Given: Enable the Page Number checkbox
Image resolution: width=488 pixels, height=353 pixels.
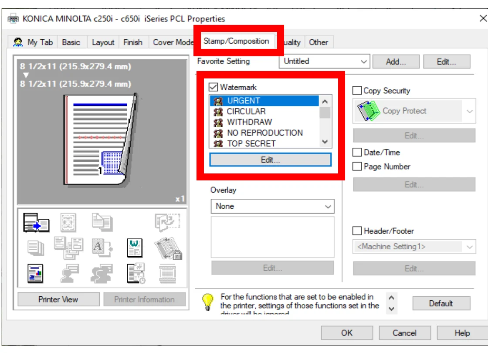Looking at the screenshot, I should coord(357,166).
